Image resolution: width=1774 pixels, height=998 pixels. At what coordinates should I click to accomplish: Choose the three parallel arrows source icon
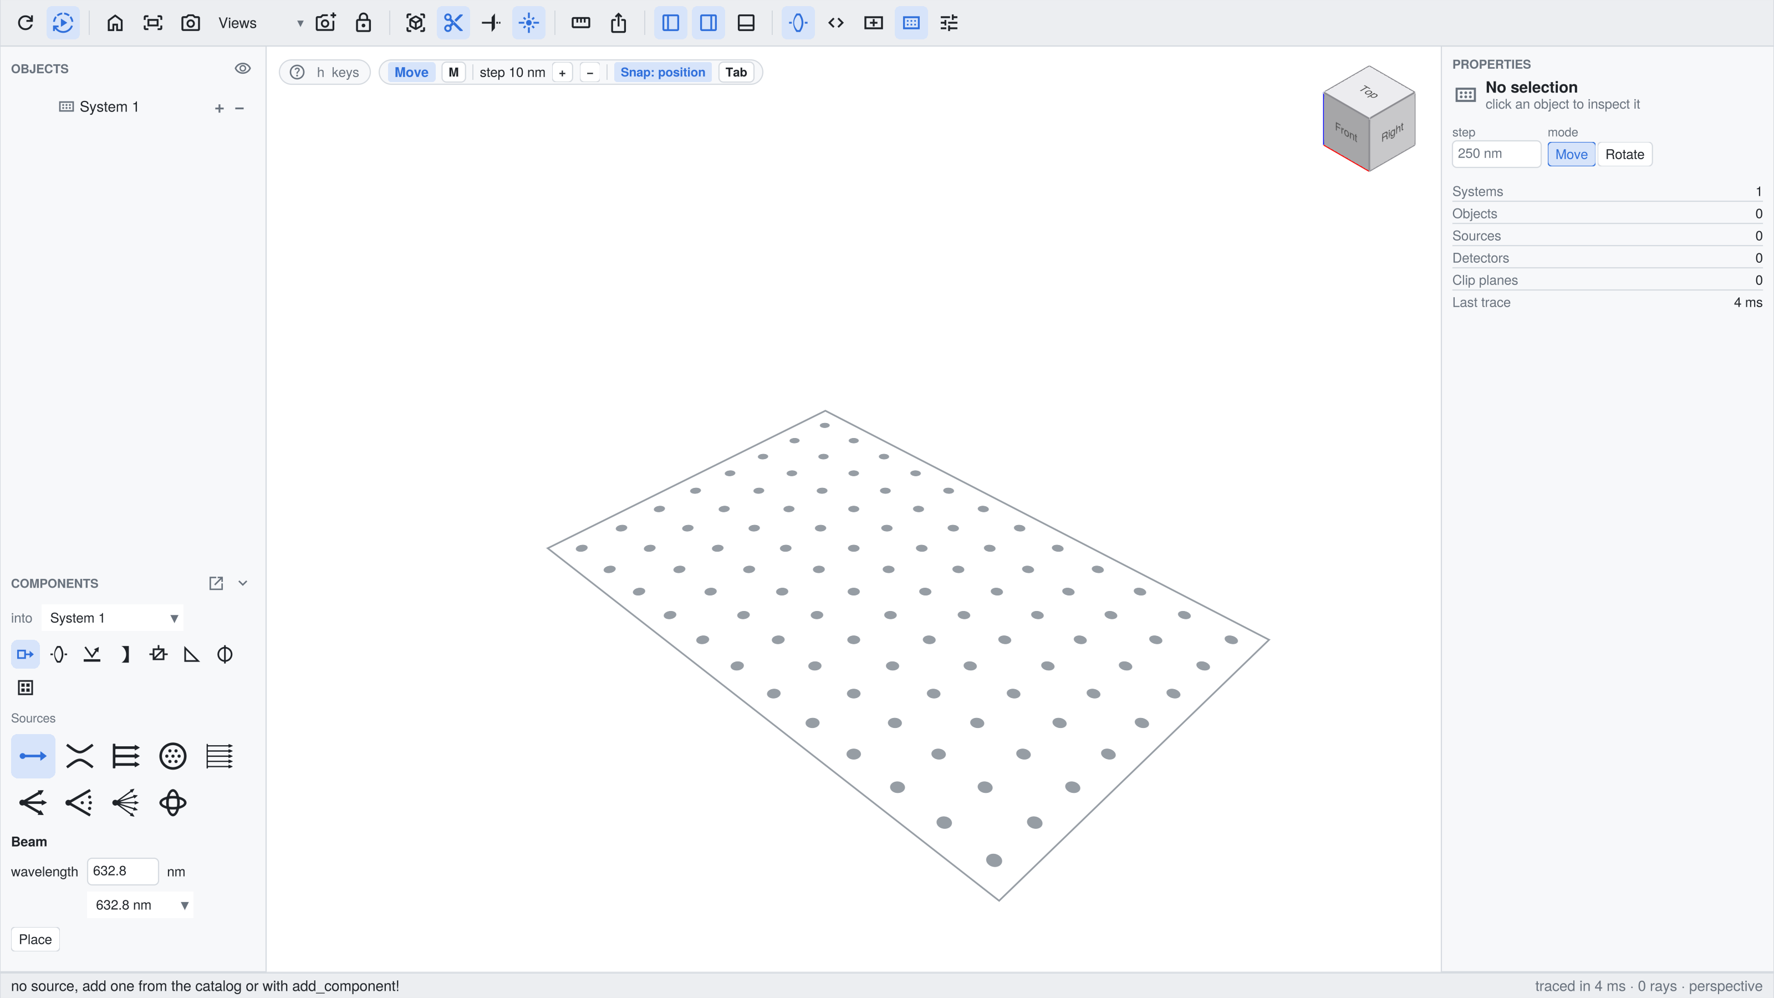126,756
